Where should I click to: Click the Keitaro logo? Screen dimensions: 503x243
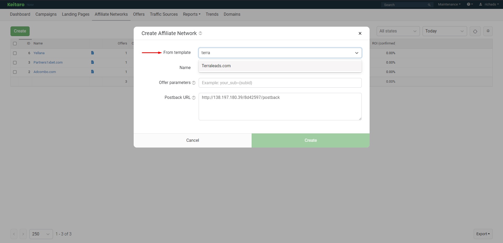pos(16,4)
